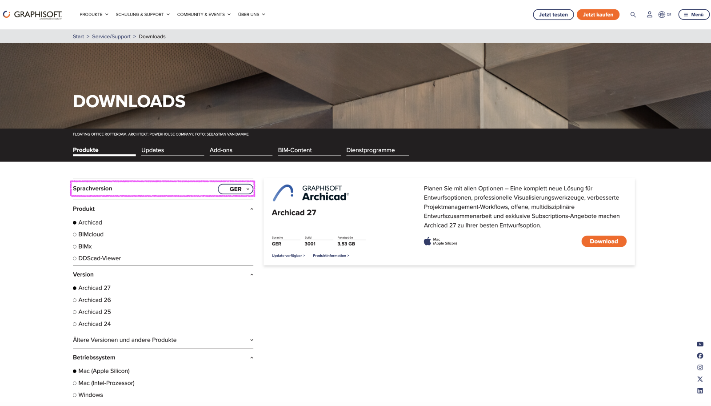The image size is (711, 406).
Task: Open the Produktinformation link
Action: (x=331, y=256)
